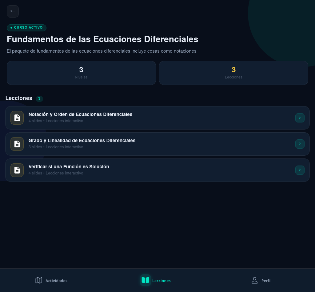
Task: Click chevron for Verificar si una Función
Action: click(300, 170)
